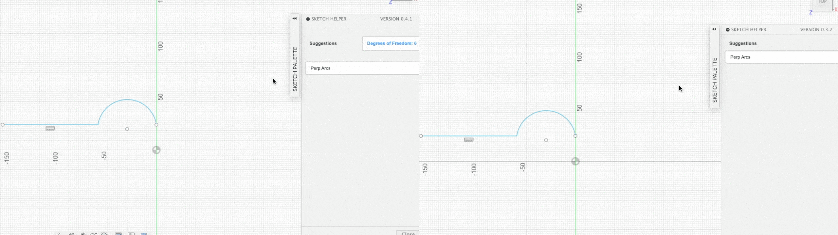Collapse the Sketch Helper 0.4.1 panel with its minus icon
Screen dimensions: 838x235
tap(308, 19)
